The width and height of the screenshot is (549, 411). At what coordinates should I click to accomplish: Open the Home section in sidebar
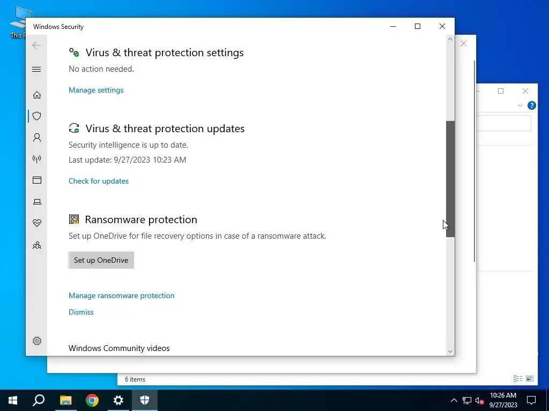coord(37,95)
